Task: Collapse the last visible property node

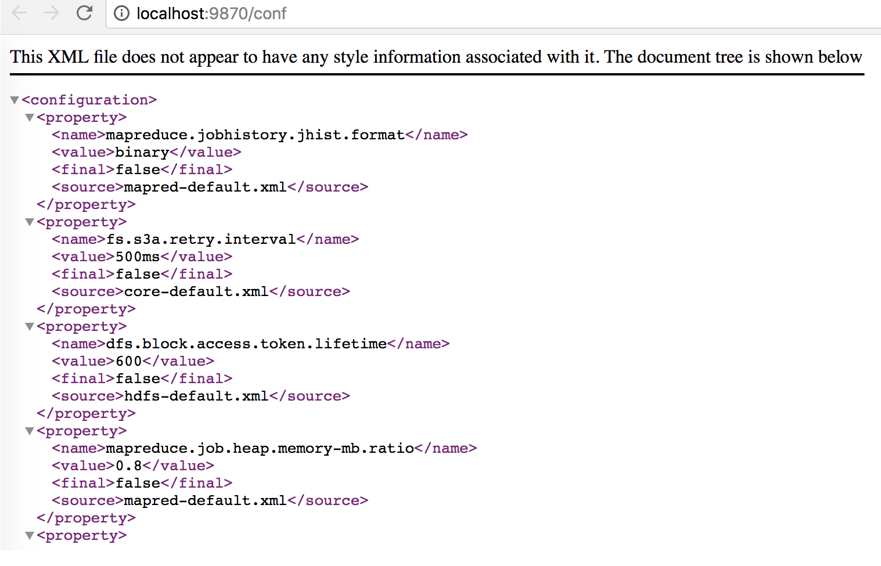Action: [x=30, y=536]
